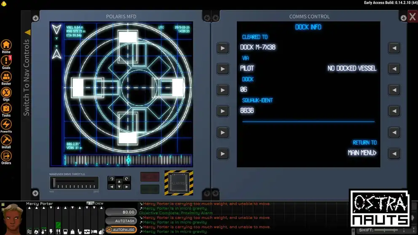This screenshot has height=235, width=418.
Task: Open the Gigs sidebar icon
Action: click(6, 93)
